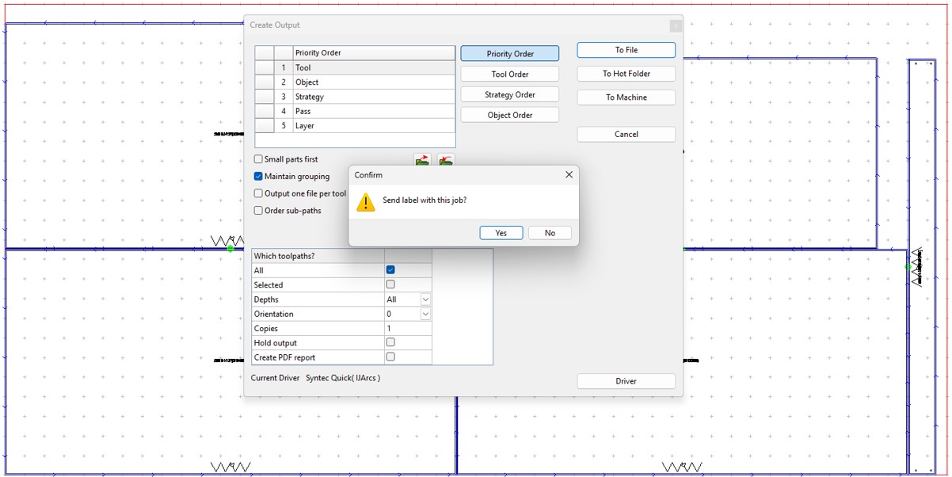
Task: Open the Driver settings button
Action: tap(626, 381)
